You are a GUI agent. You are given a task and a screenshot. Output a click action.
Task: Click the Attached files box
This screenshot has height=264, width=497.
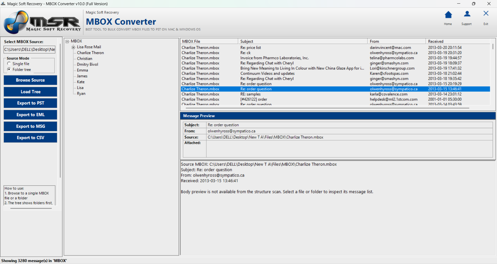click(349, 149)
